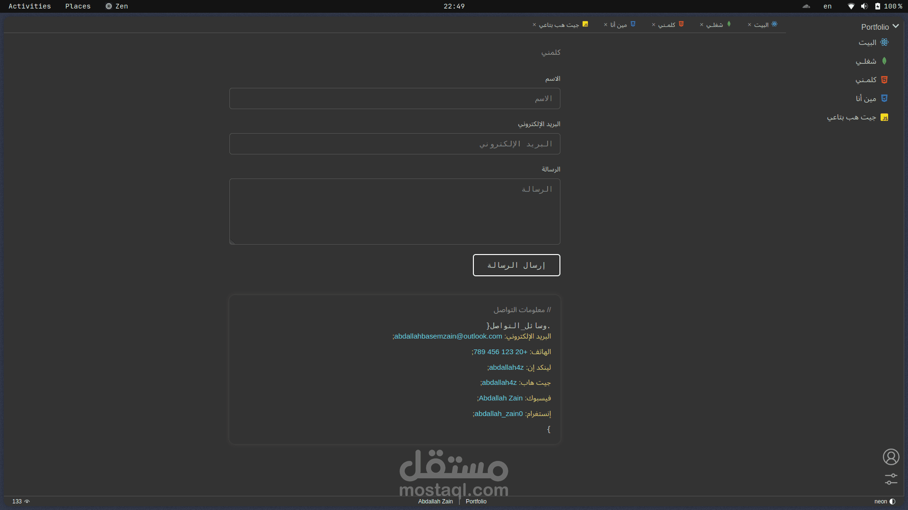The image size is (908, 510).
Task: Open the settings sliders icon in sidebar
Action: click(x=891, y=479)
